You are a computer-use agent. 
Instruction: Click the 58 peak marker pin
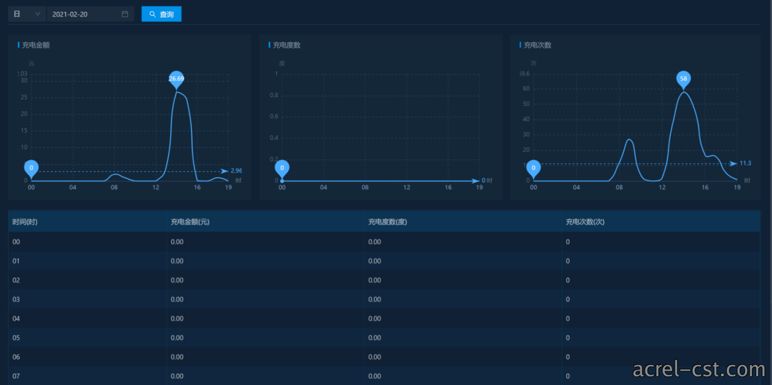[x=684, y=80]
